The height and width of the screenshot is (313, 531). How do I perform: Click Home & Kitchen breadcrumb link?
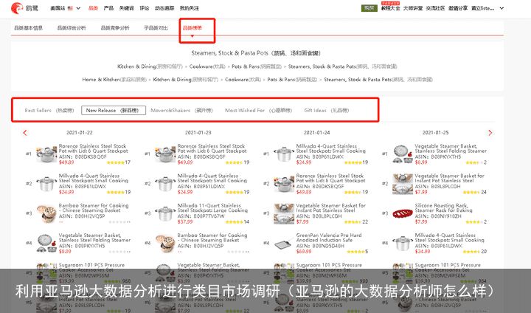tap(101, 79)
